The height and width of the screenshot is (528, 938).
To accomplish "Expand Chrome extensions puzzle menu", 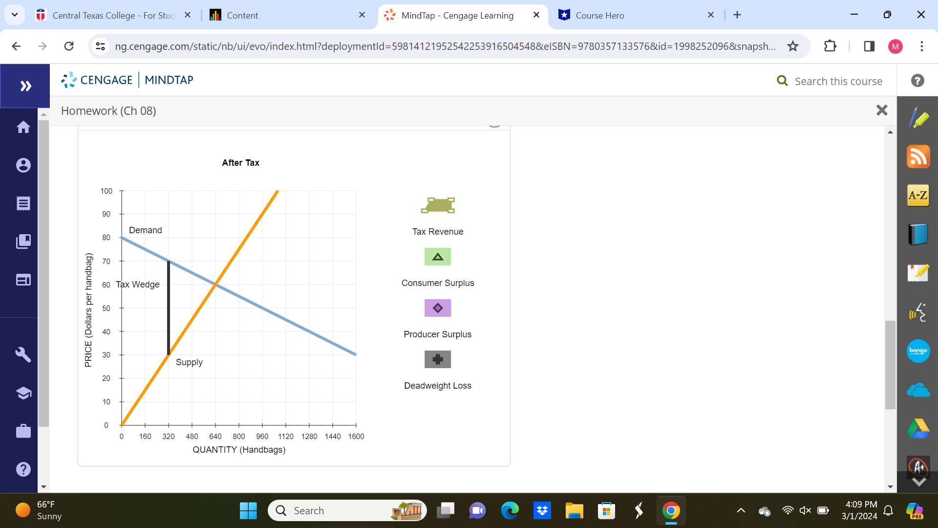I will pos(831,46).
